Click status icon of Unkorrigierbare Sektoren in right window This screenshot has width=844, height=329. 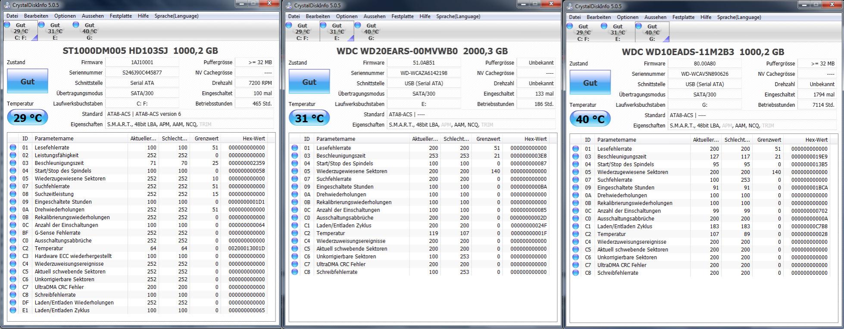pos(575,257)
